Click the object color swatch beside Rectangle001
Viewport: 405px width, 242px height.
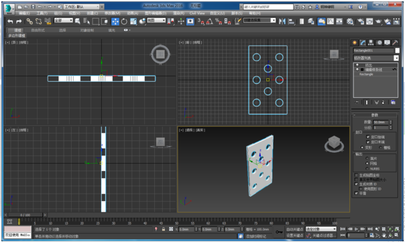(x=397, y=51)
